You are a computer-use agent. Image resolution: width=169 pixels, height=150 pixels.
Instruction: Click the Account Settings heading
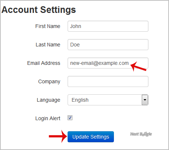click(39, 10)
